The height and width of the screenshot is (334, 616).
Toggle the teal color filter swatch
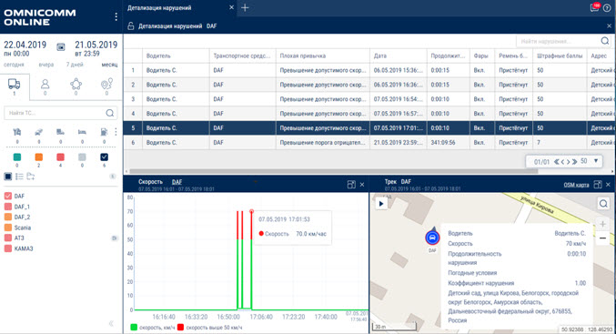[x=17, y=157]
